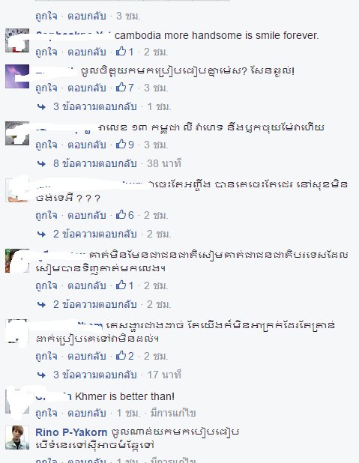Click ตอบกลับ on cambodia more handsome comment
359x463 pixels.
coord(87,52)
